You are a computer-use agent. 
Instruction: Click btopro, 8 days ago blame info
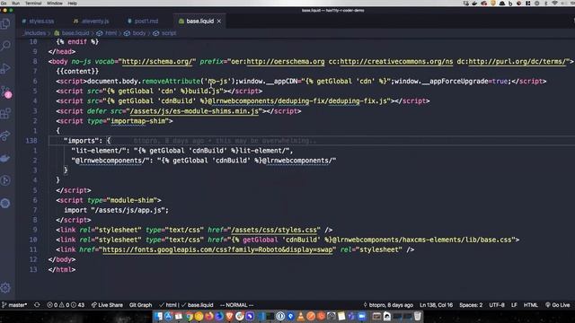click(x=388, y=305)
